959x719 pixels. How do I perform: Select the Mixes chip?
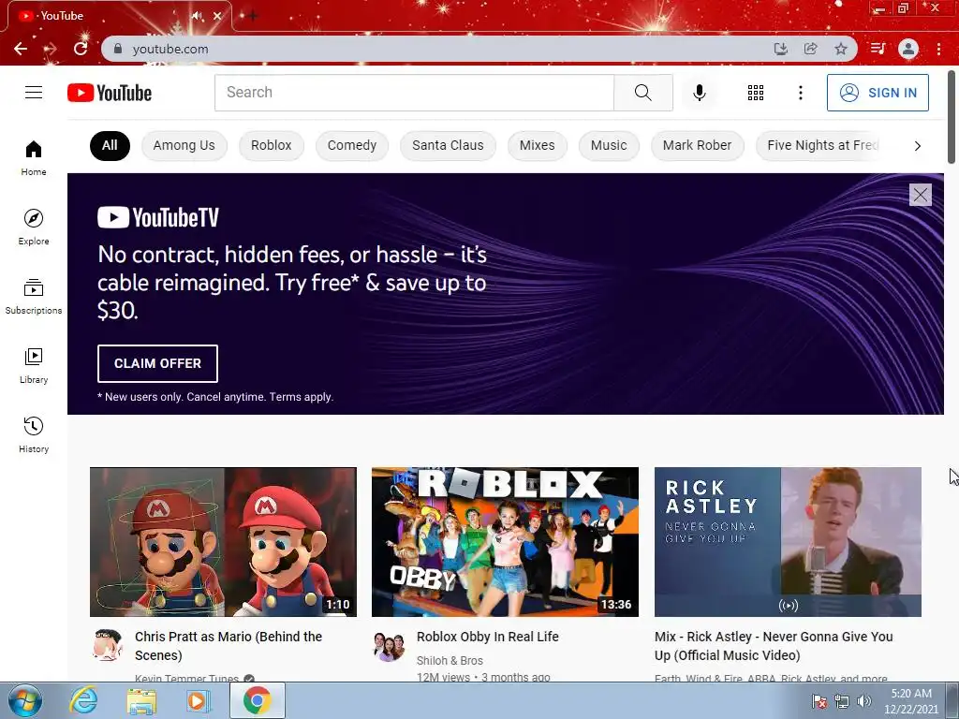[x=537, y=145]
